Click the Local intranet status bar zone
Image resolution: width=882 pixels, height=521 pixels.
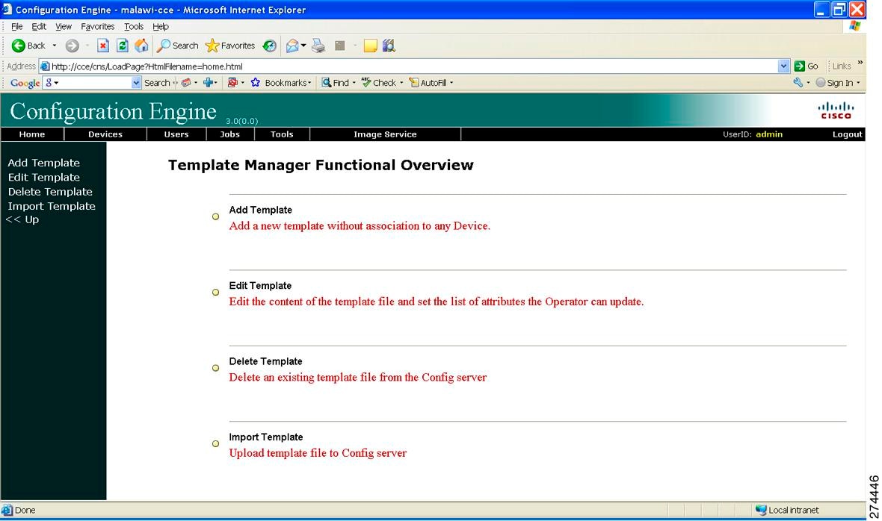click(788, 511)
